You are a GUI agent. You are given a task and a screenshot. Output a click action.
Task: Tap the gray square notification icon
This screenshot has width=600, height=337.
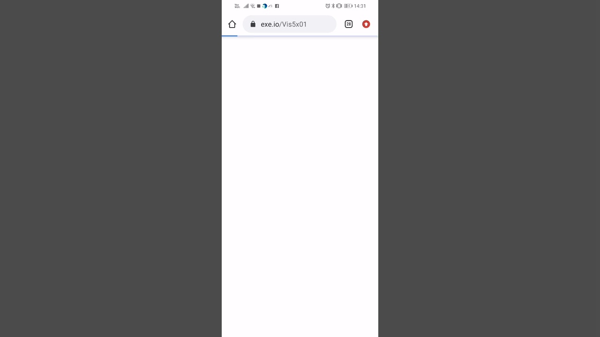pyautogui.click(x=259, y=6)
